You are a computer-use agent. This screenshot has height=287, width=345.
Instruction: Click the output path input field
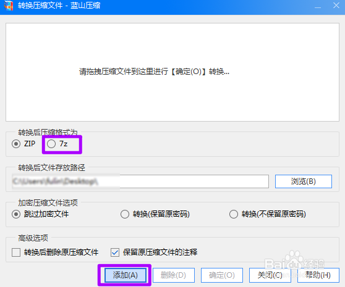[x=140, y=181]
